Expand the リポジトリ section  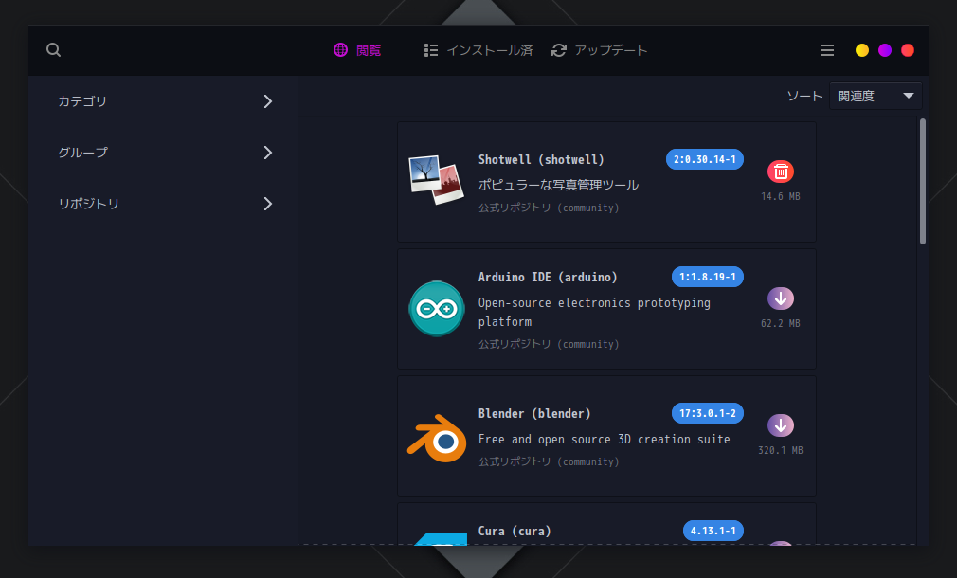pos(164,204)
